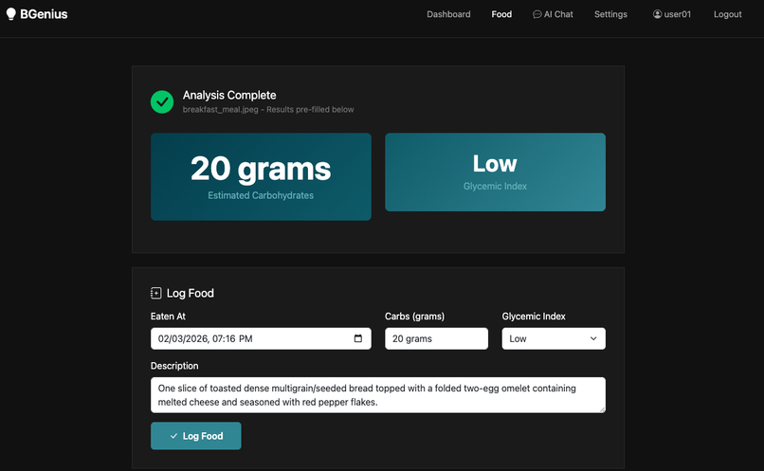
Task: Click inside the Description text area
Action: 378,395
